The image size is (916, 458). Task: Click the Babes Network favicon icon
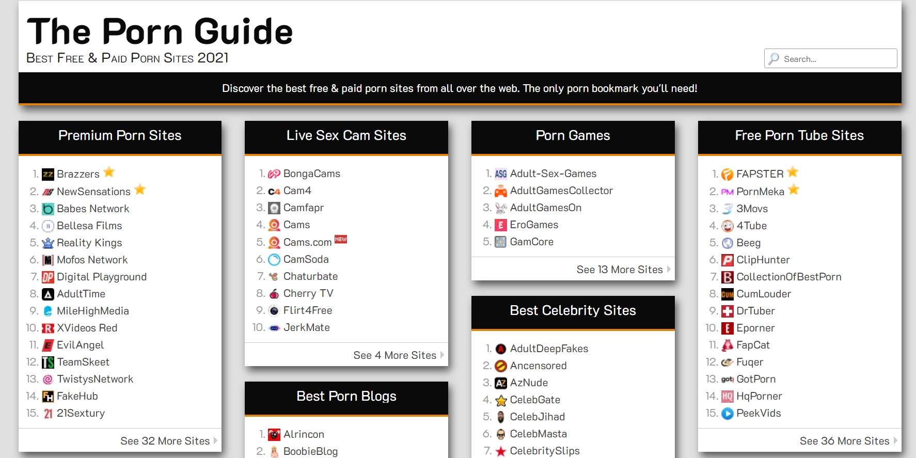coord(48,209)
